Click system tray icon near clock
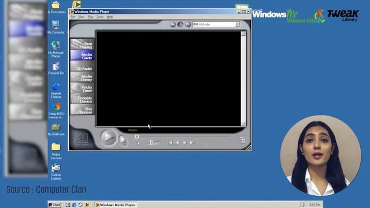This screenshot has width=370, height=208. click(x=303, y=205)
